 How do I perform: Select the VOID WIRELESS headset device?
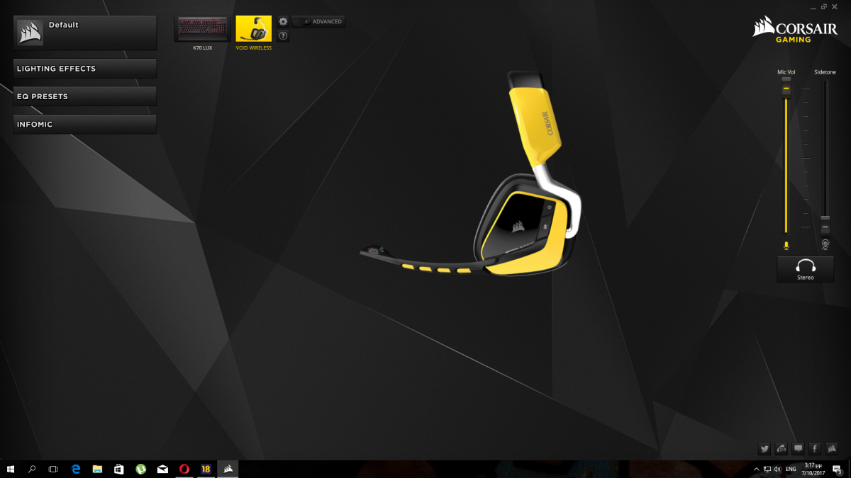coord(253,29)
